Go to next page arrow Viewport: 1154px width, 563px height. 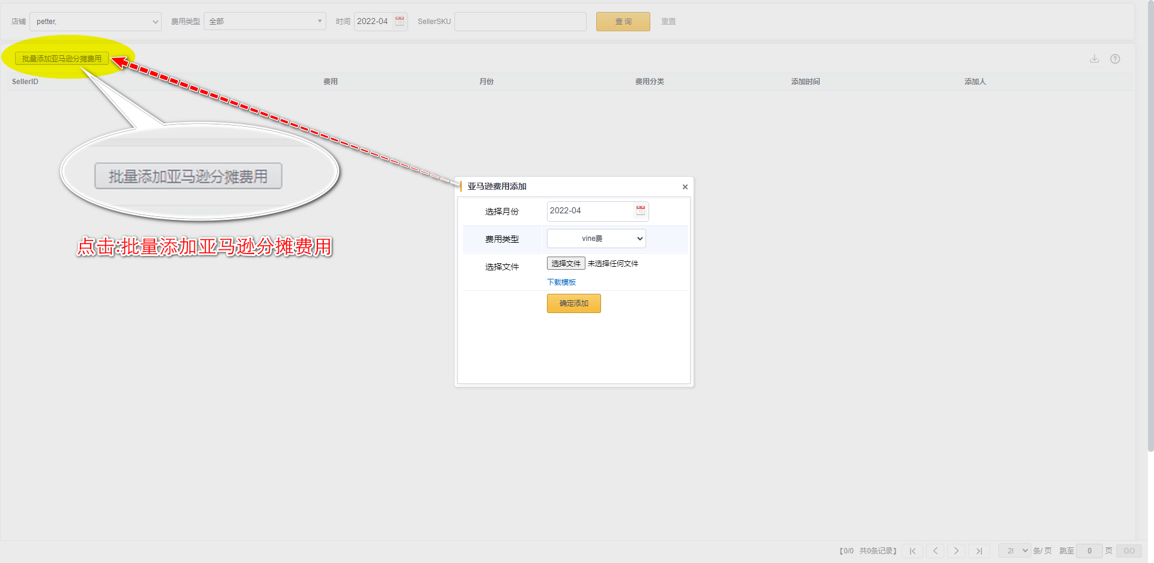click(956, 551)
